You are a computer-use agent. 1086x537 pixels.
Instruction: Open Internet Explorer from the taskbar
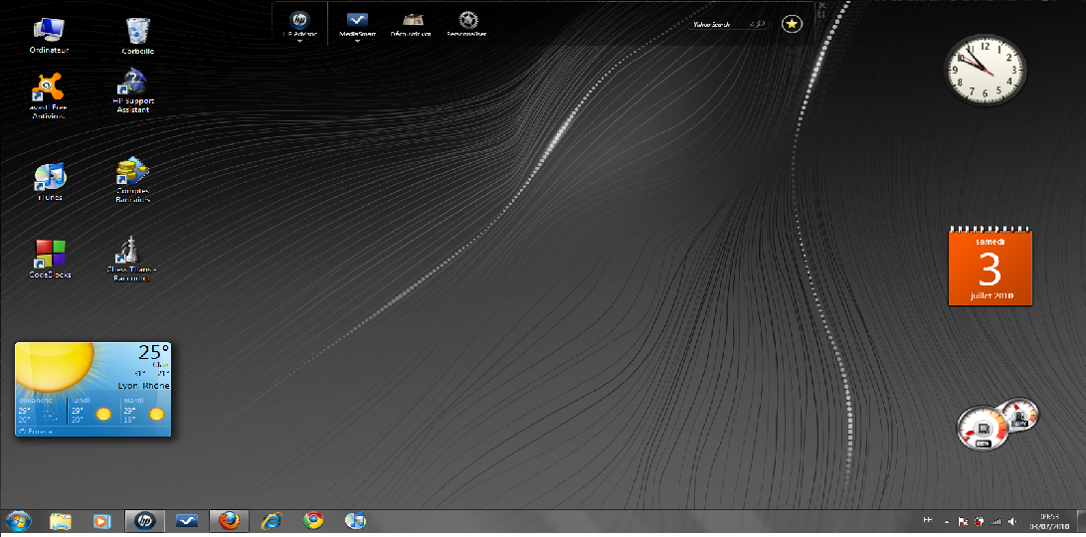click(271, 520)
